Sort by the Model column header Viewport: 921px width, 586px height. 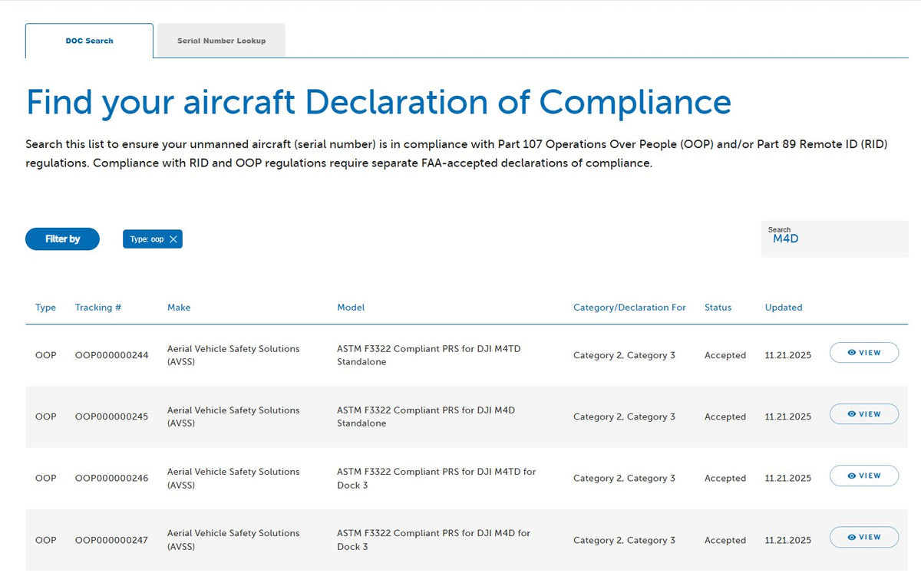(x=351, y=308)
